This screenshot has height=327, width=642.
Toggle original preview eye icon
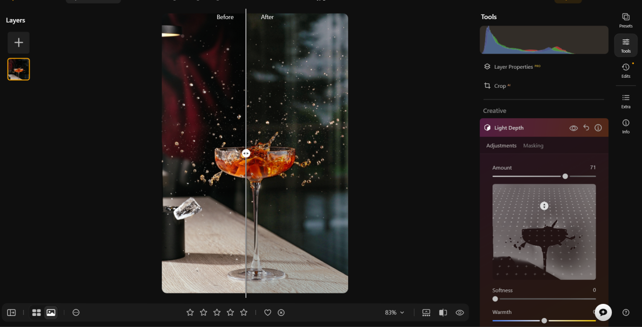pos(459,312)
